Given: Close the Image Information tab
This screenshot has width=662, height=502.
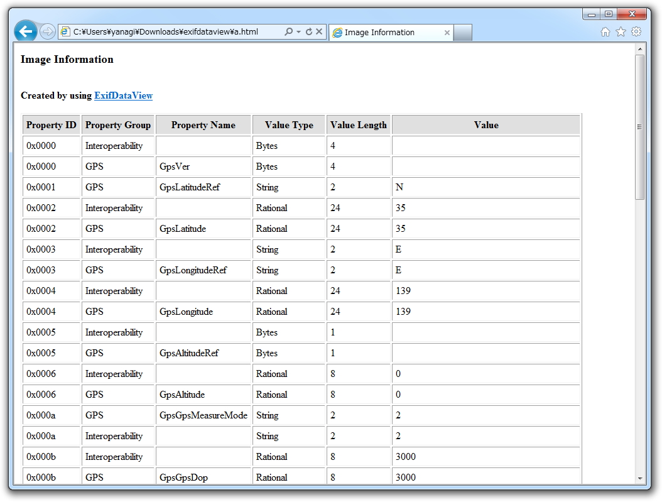Looking at the screenshot, I should (447, 32).
